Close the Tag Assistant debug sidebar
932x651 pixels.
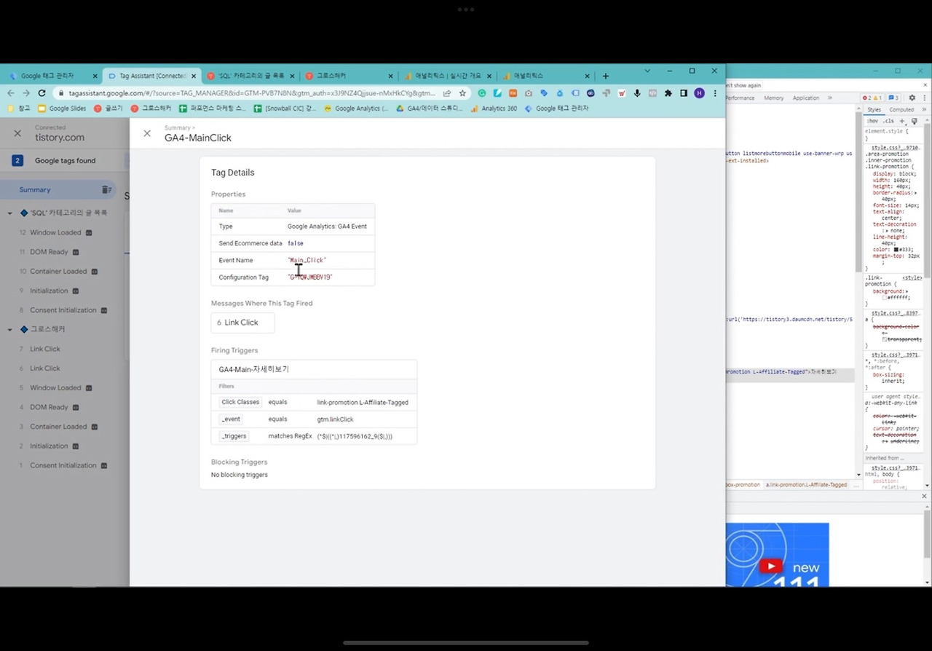17,133
